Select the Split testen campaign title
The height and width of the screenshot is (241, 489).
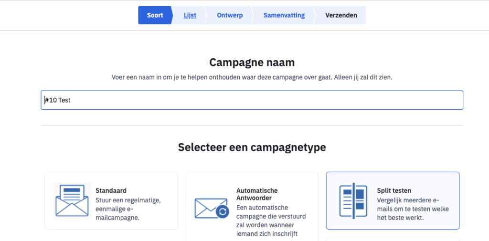pyautogui.click(x=394, y=190)
